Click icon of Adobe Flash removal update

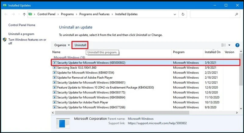pyautogui.click(x=55, y=78)
